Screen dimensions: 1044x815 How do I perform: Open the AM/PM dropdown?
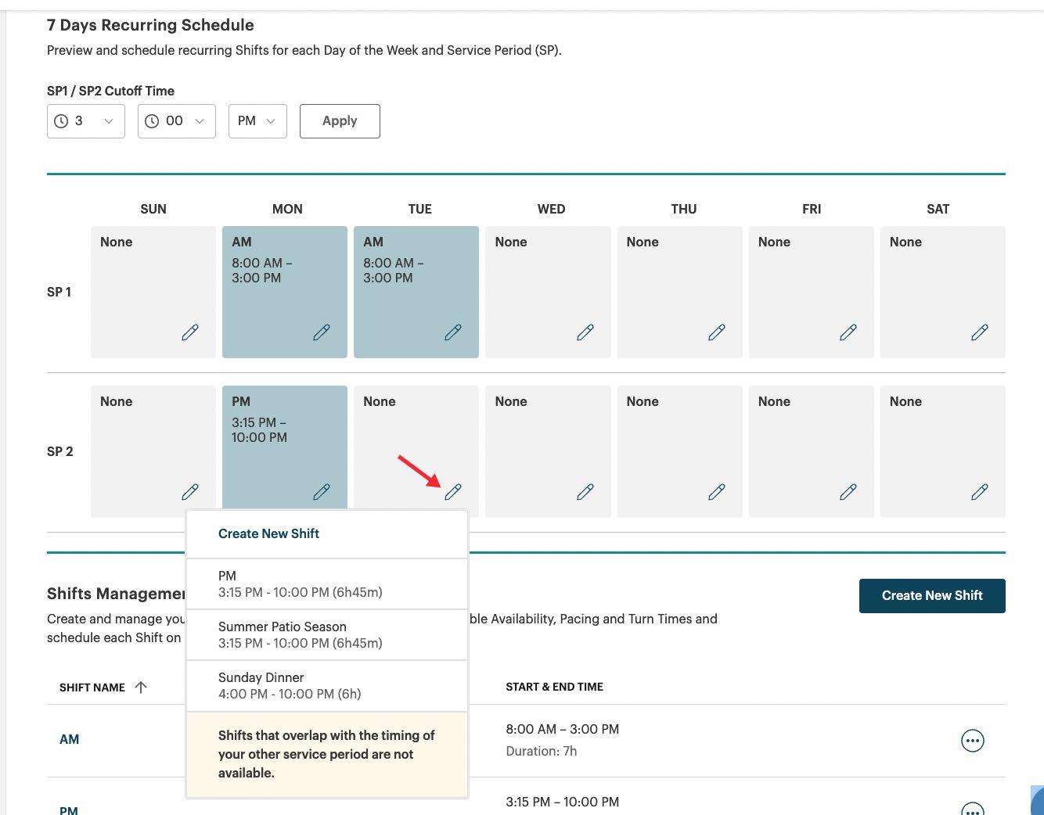coord(257,120)
